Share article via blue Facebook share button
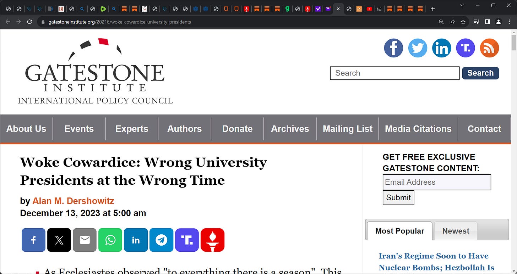The height and width of the screenshot is (274, 517). 33,240
